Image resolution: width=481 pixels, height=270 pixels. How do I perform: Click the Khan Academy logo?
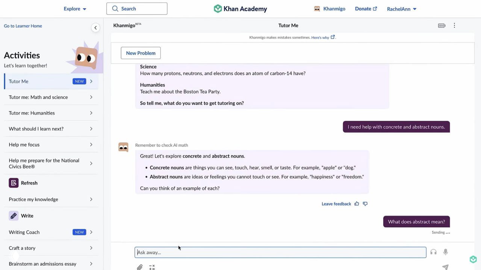(240, 9)
